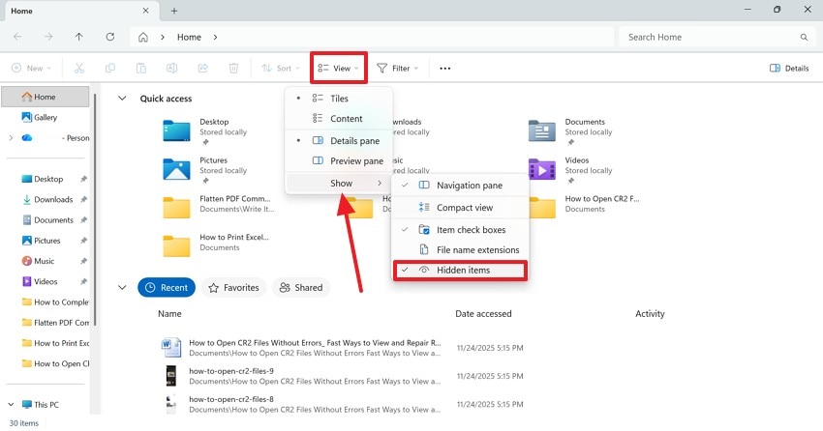Collapse the Quick access section
The height and width of the screenshot is (431, 823).
coord(122,99)
